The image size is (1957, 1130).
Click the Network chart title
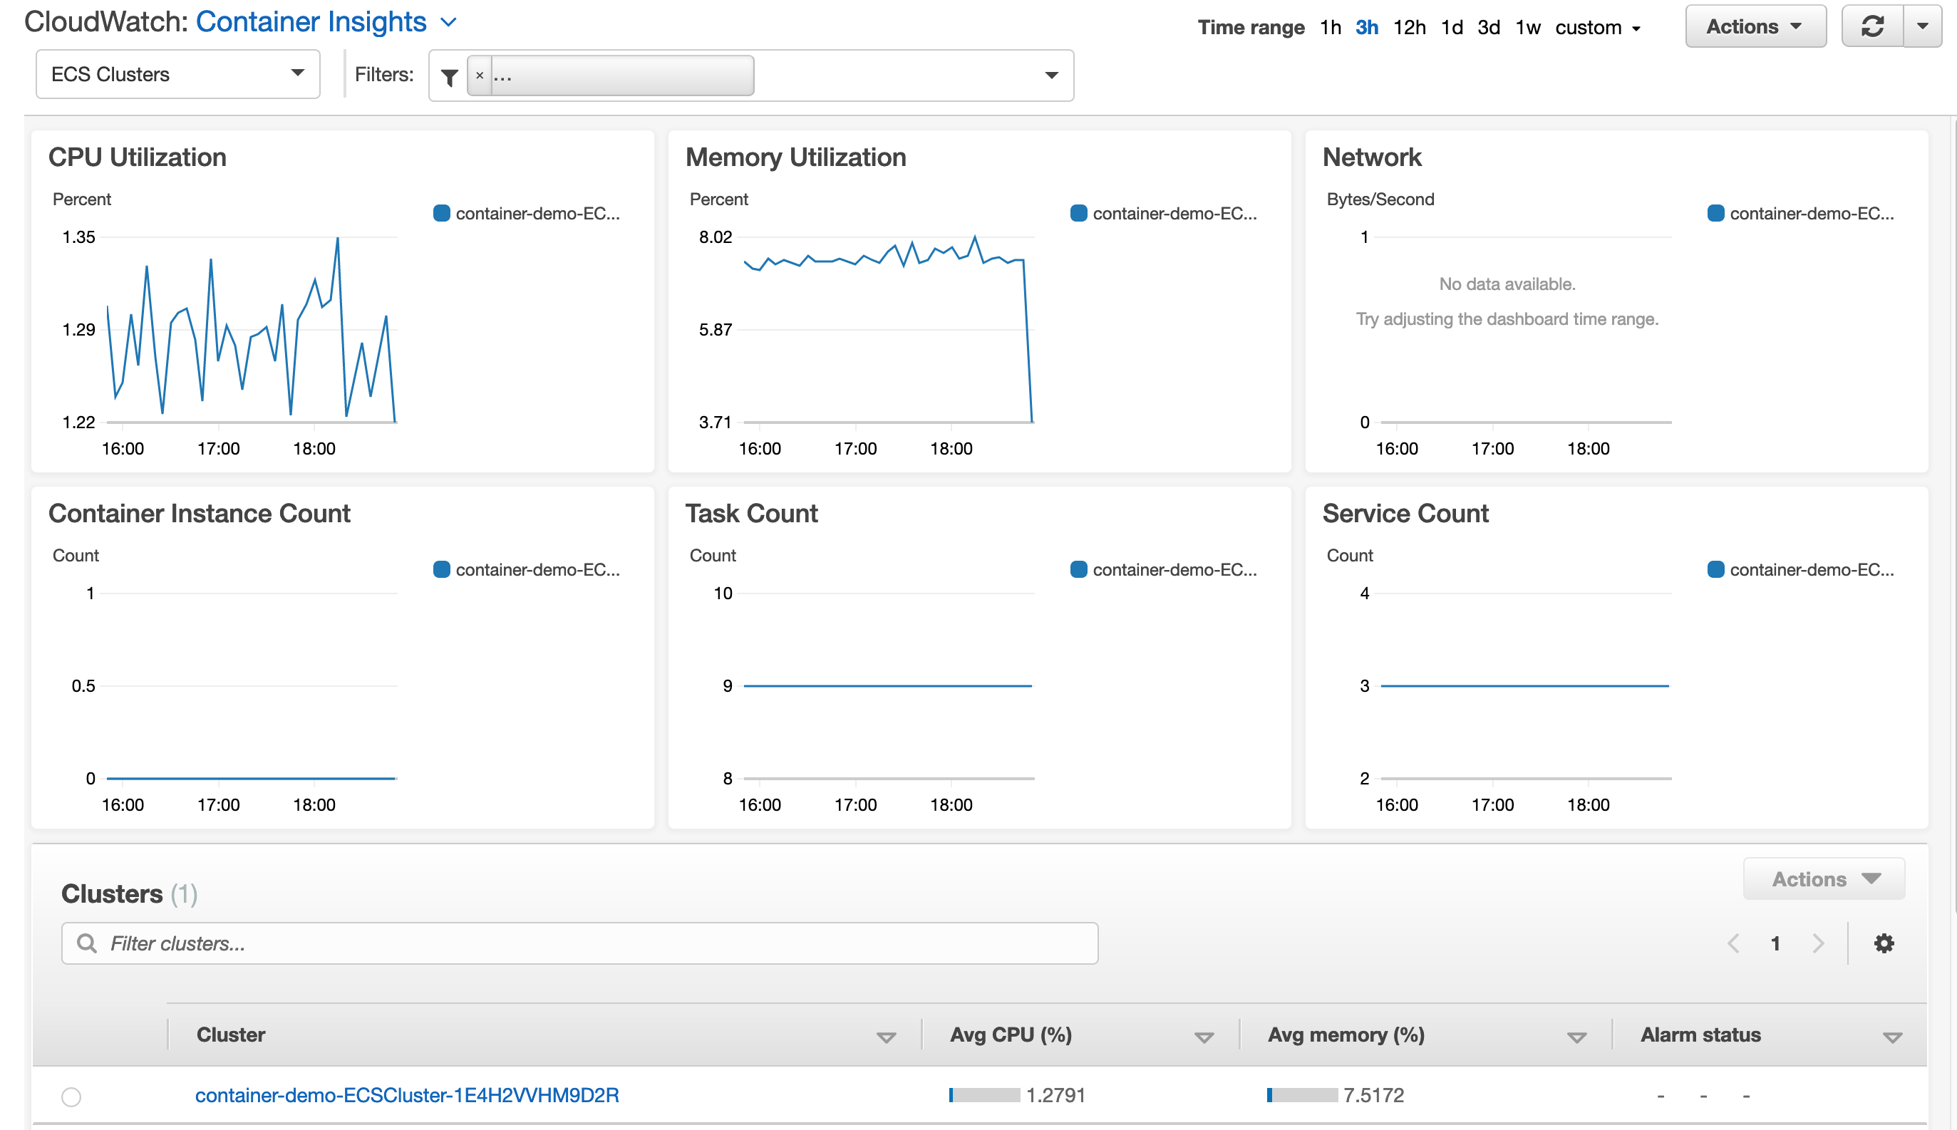(x=1372, y=157)
